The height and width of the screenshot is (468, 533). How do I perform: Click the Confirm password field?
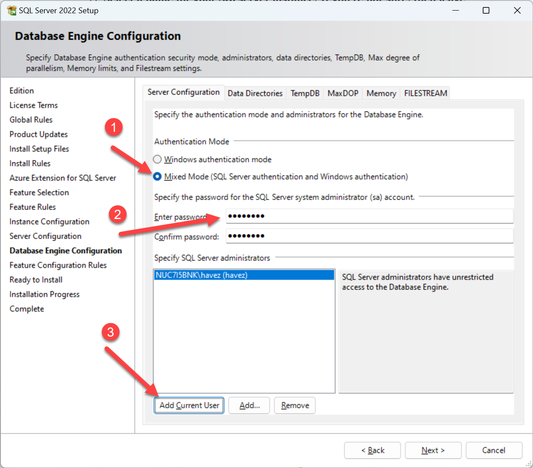[x=369, y=236]
